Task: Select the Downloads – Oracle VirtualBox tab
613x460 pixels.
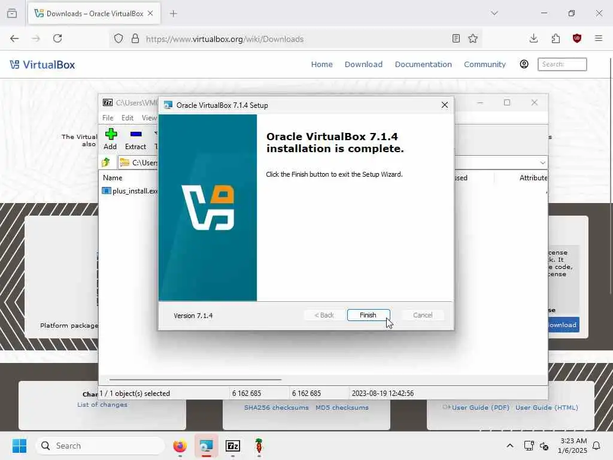Action: pyautogui.click(x=94, y=13)
